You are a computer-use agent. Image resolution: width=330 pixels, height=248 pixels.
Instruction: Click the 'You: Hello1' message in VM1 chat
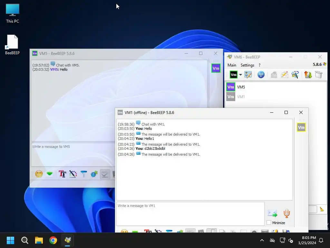tap(145, 139)
